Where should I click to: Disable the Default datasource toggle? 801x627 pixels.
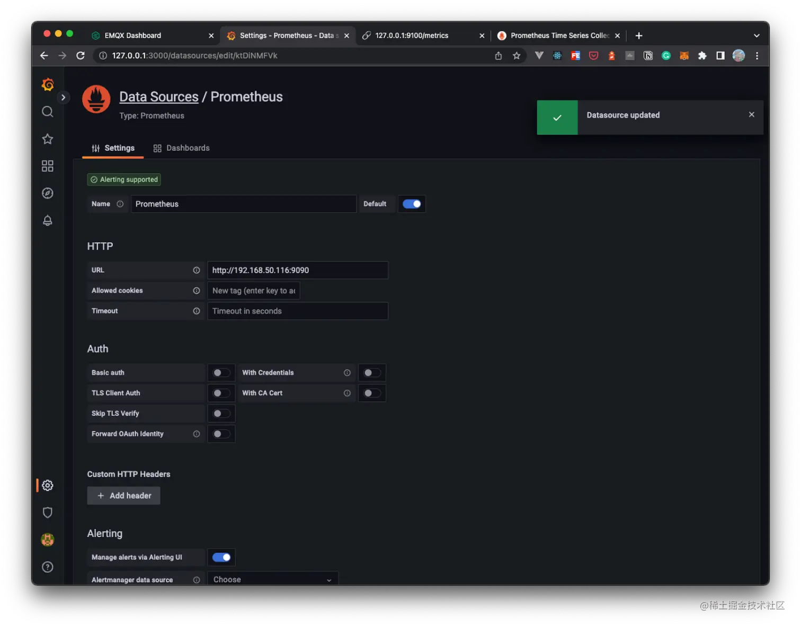click(412, 204)
